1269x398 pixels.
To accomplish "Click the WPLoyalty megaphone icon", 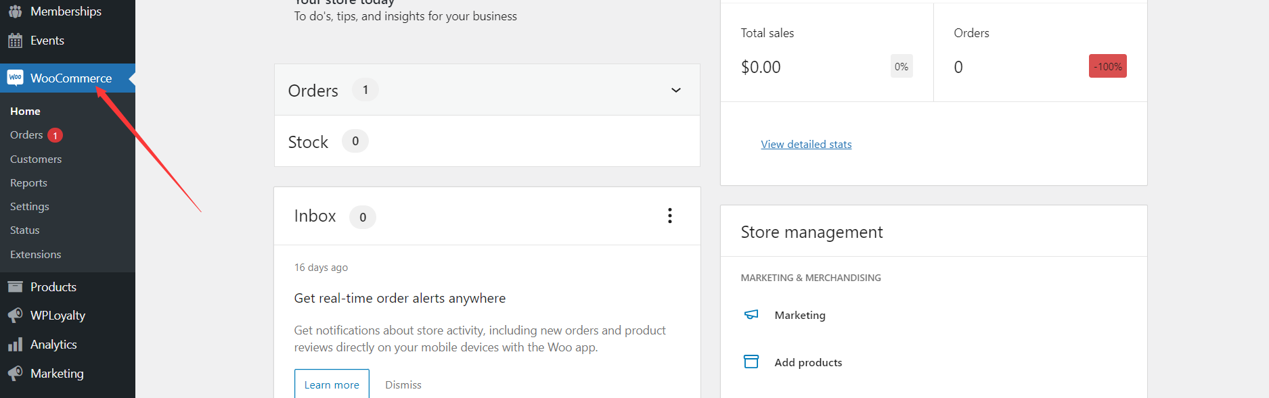I will [15, 316].
